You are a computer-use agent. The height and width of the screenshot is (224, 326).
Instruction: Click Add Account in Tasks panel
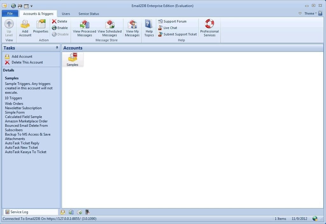click(19, 57)
